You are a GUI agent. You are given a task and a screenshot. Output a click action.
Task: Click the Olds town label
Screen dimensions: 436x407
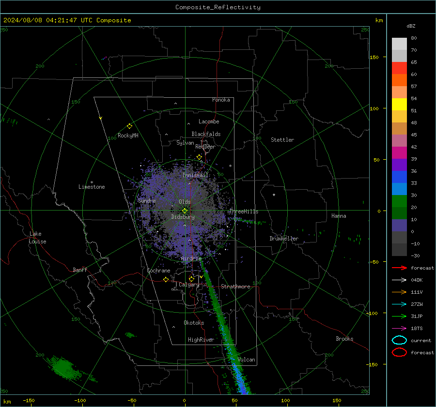[185, 202]
